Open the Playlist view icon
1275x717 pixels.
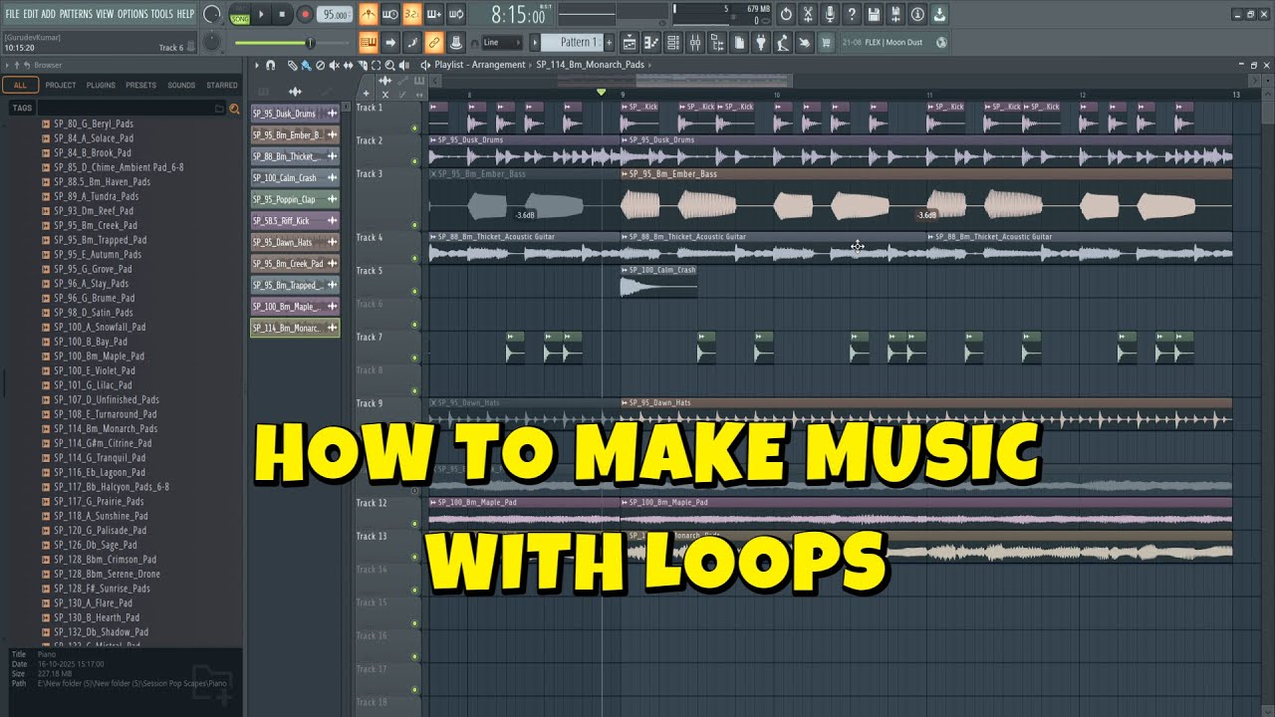pyautogui.click(x=630, y=43)
